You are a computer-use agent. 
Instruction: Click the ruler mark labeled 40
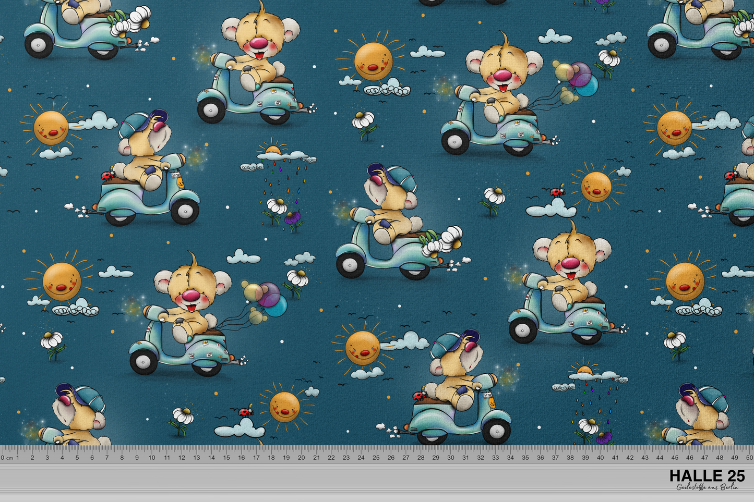pos(600,458)
